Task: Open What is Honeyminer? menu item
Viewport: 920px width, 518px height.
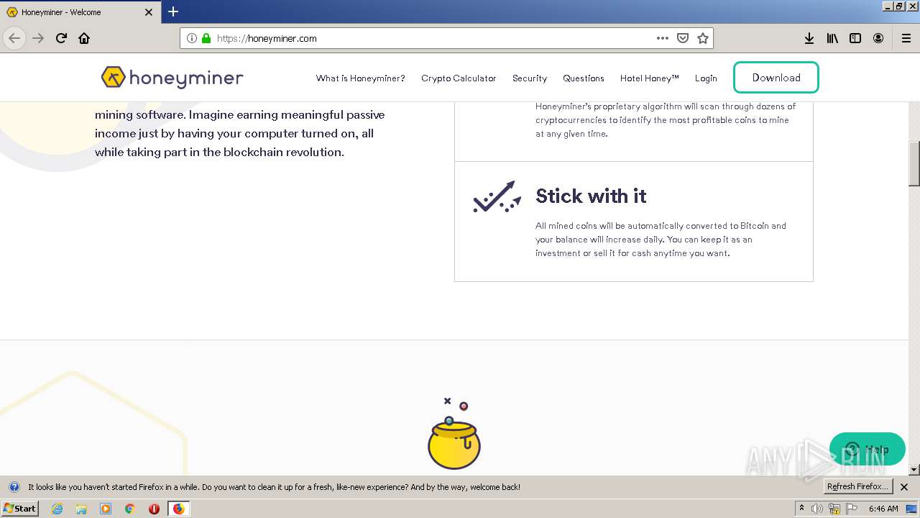Action: [360, 78]
